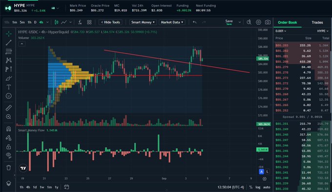Collapse the indicator legend chevron

tap(22, 44)
